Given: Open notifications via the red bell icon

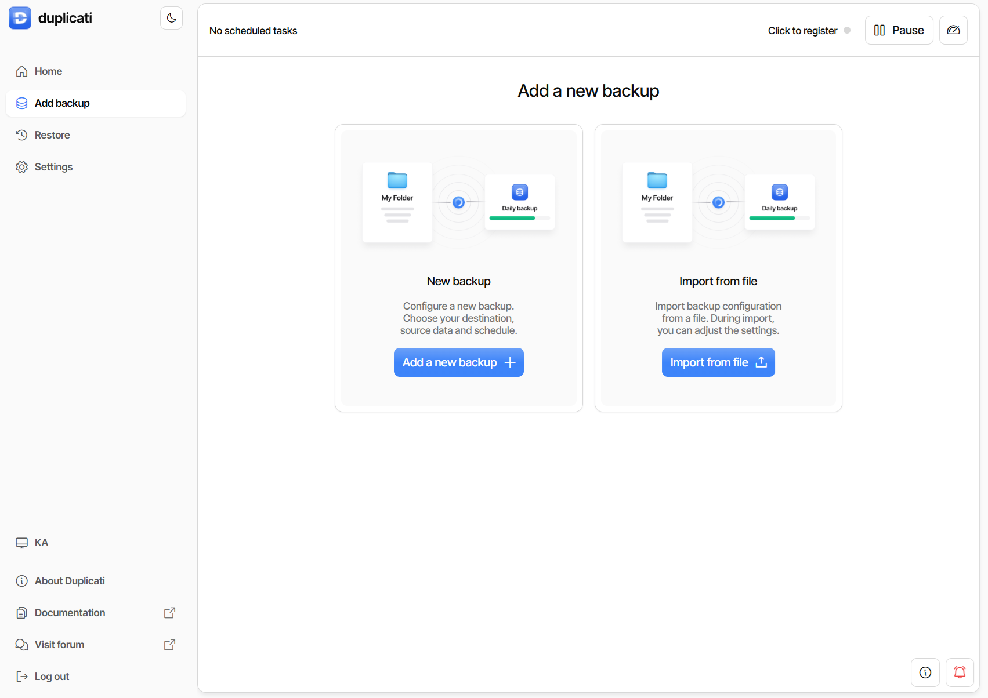Looking at the screenshot, I should [960, 672].
